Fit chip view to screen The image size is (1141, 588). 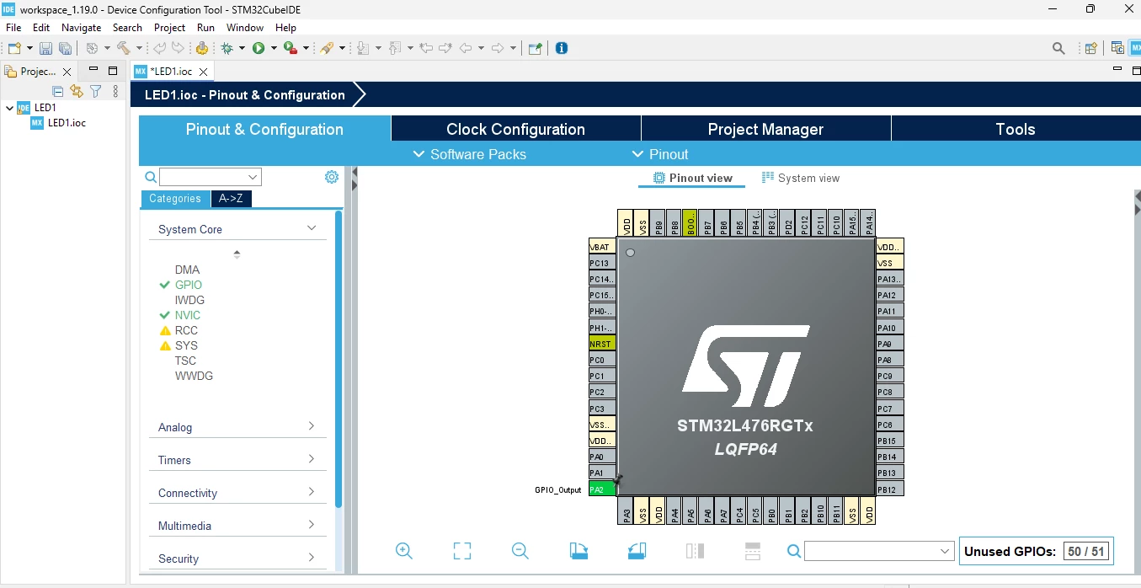pos(461,551)
